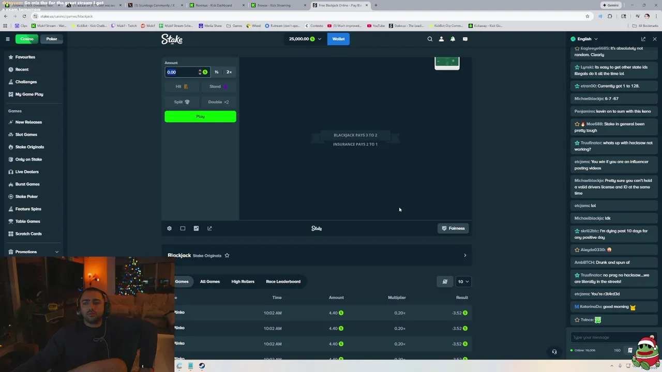Open the Gemini button in Chrome

(x=610, y=5)
